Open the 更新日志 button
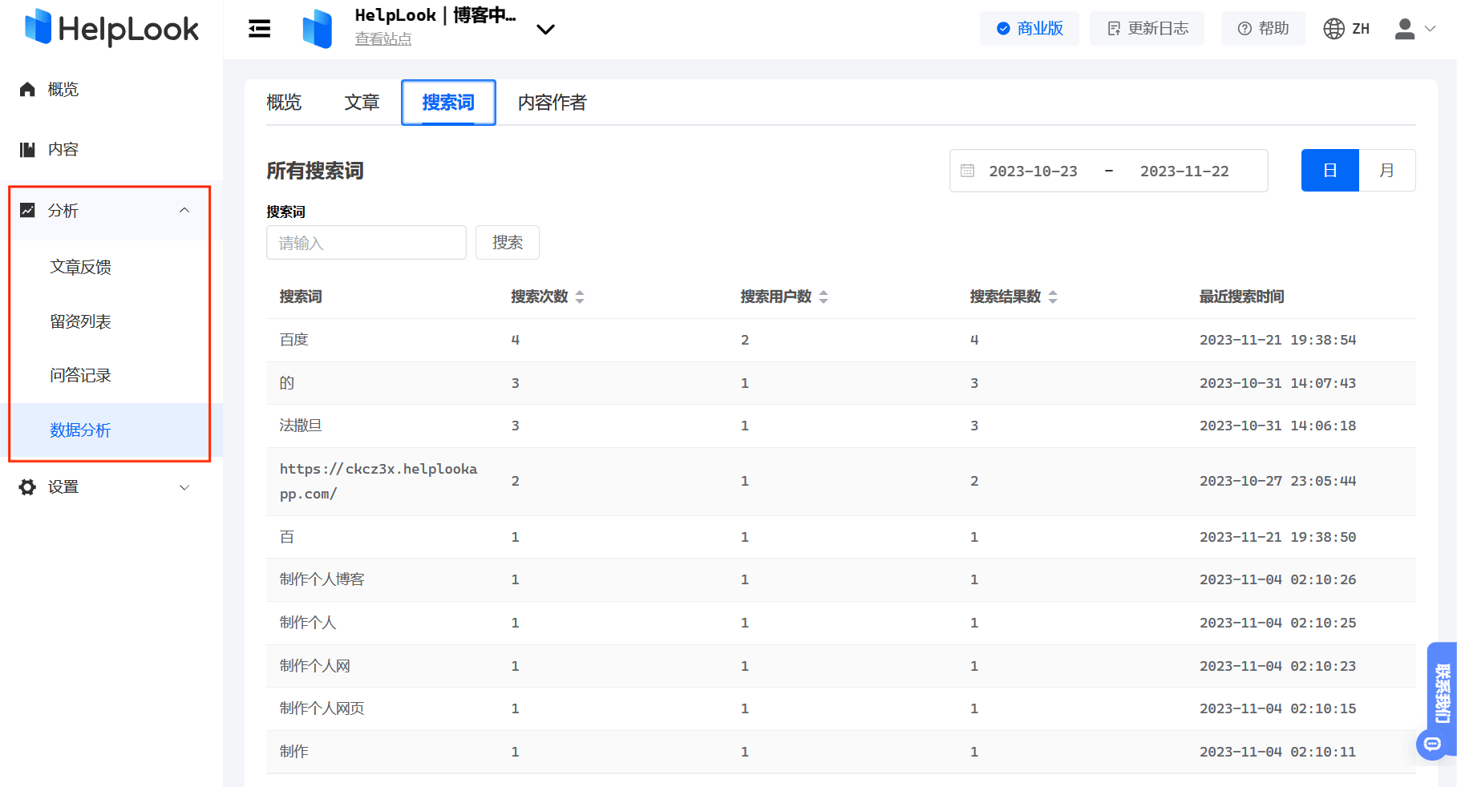The width and height of the screenshot is (1457, 787). 1147,29
